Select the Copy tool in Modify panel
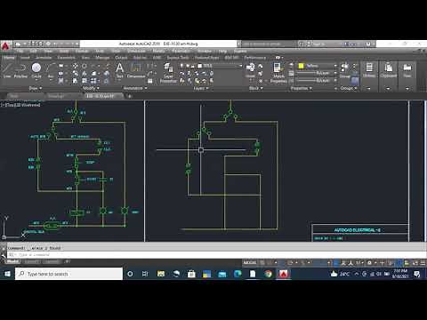The height and width of the screenshot is (320, 427). point(76,73)
